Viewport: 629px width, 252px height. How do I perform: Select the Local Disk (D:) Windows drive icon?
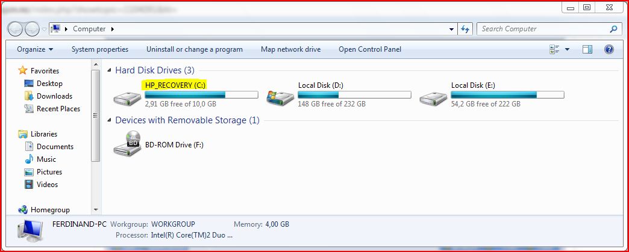[x=280, y=98]
